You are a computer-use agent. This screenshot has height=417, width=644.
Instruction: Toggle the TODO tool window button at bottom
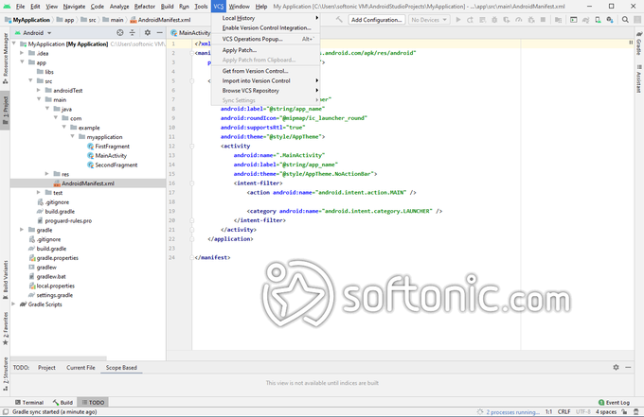coord(93,402)
